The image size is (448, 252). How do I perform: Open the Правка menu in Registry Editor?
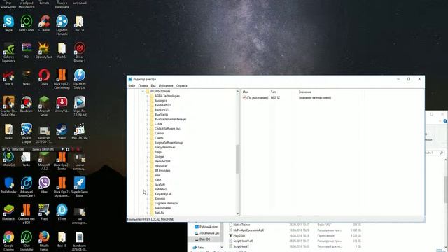coord(143,85)
